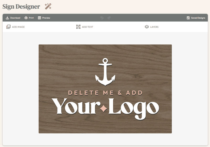The height and width of the screenshot is (147, 210).
Task: Select the white anchor graphic on sign
Action: click(x=105, y=72)
